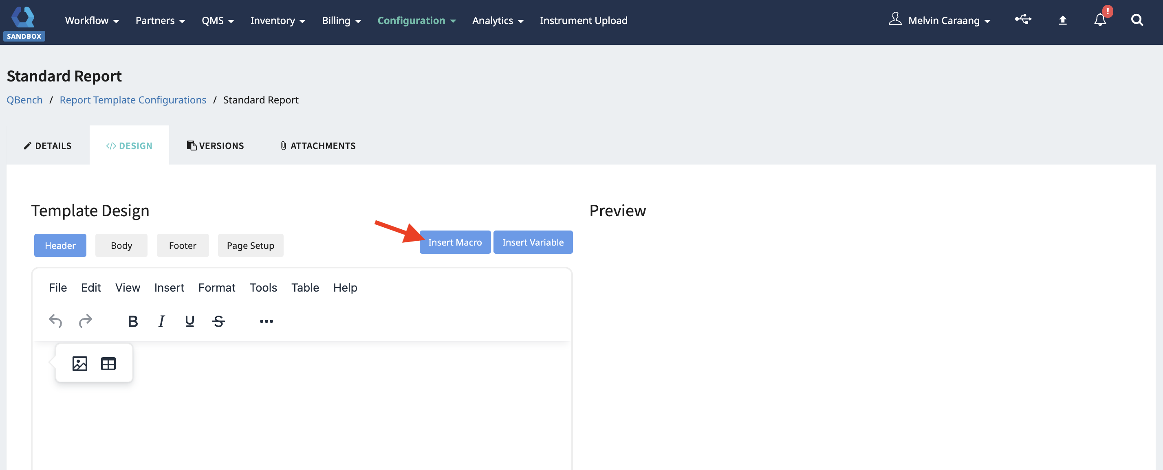Open the search magnifier icon
This screenshot has width=1163, height=470.
(1137, 20)
